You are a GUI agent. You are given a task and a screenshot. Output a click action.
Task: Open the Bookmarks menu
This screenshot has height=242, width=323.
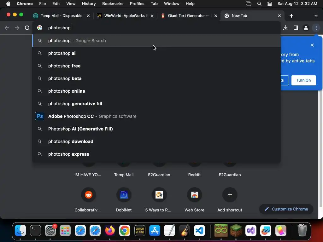pyautogui.click(x=113, y=4)
